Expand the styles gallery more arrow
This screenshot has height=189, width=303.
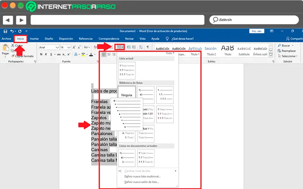(271, 56)
